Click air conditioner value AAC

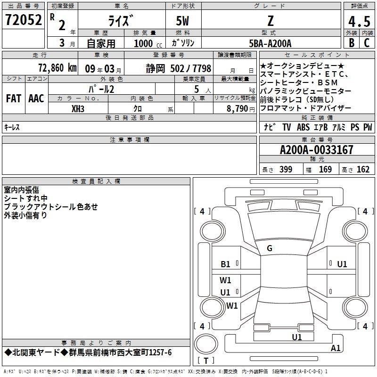click(x=36, y=98)
